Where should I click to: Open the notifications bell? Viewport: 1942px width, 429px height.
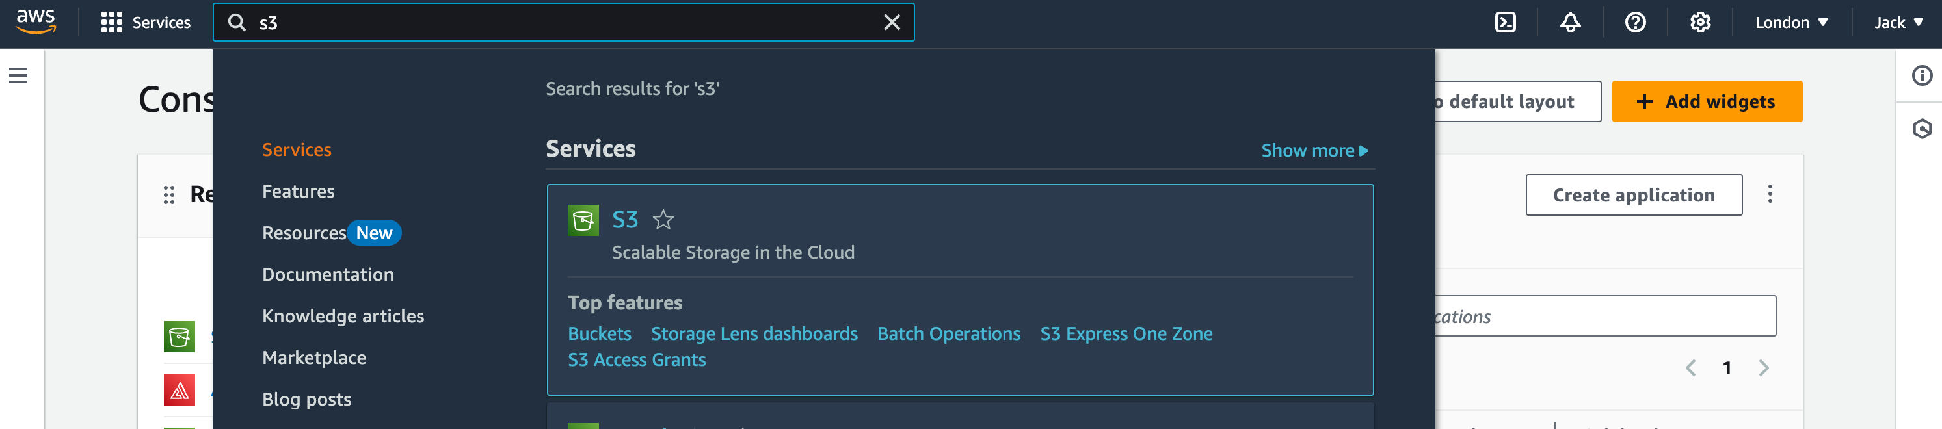[x=1569, y=23]
